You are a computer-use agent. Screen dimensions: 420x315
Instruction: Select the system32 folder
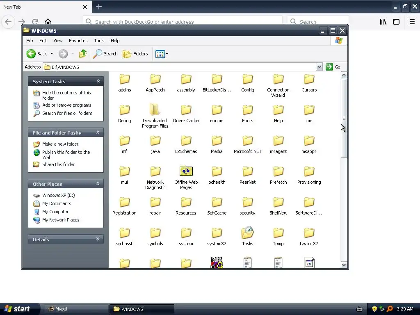point(217,237)
